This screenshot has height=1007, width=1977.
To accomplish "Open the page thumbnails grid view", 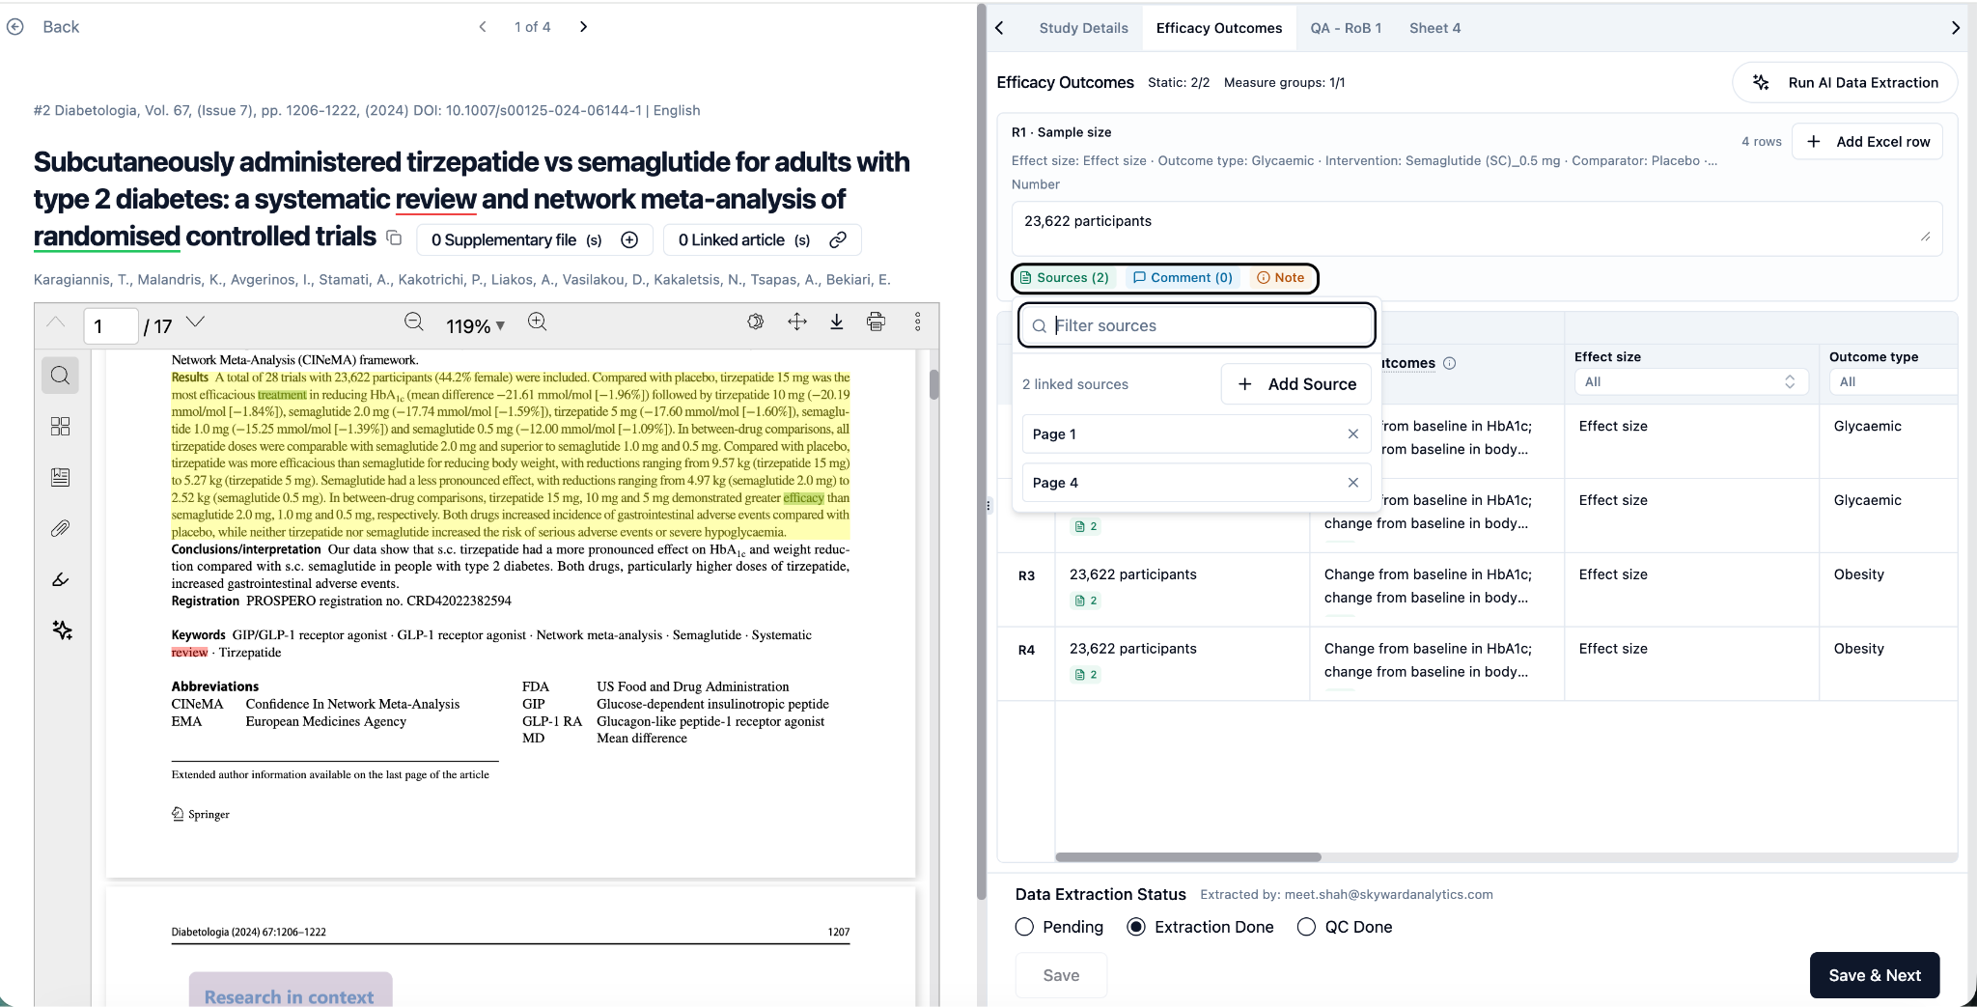I will pyautogui.click(x=60, y=427).
